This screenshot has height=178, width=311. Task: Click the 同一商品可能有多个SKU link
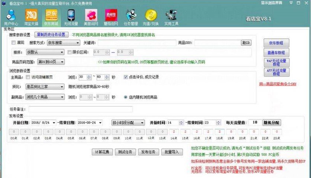pos(278,84)
